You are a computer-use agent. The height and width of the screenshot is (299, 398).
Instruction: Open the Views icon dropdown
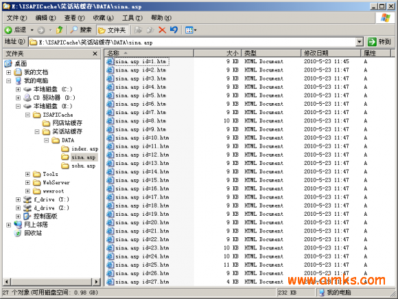click(x=191, y=30)
